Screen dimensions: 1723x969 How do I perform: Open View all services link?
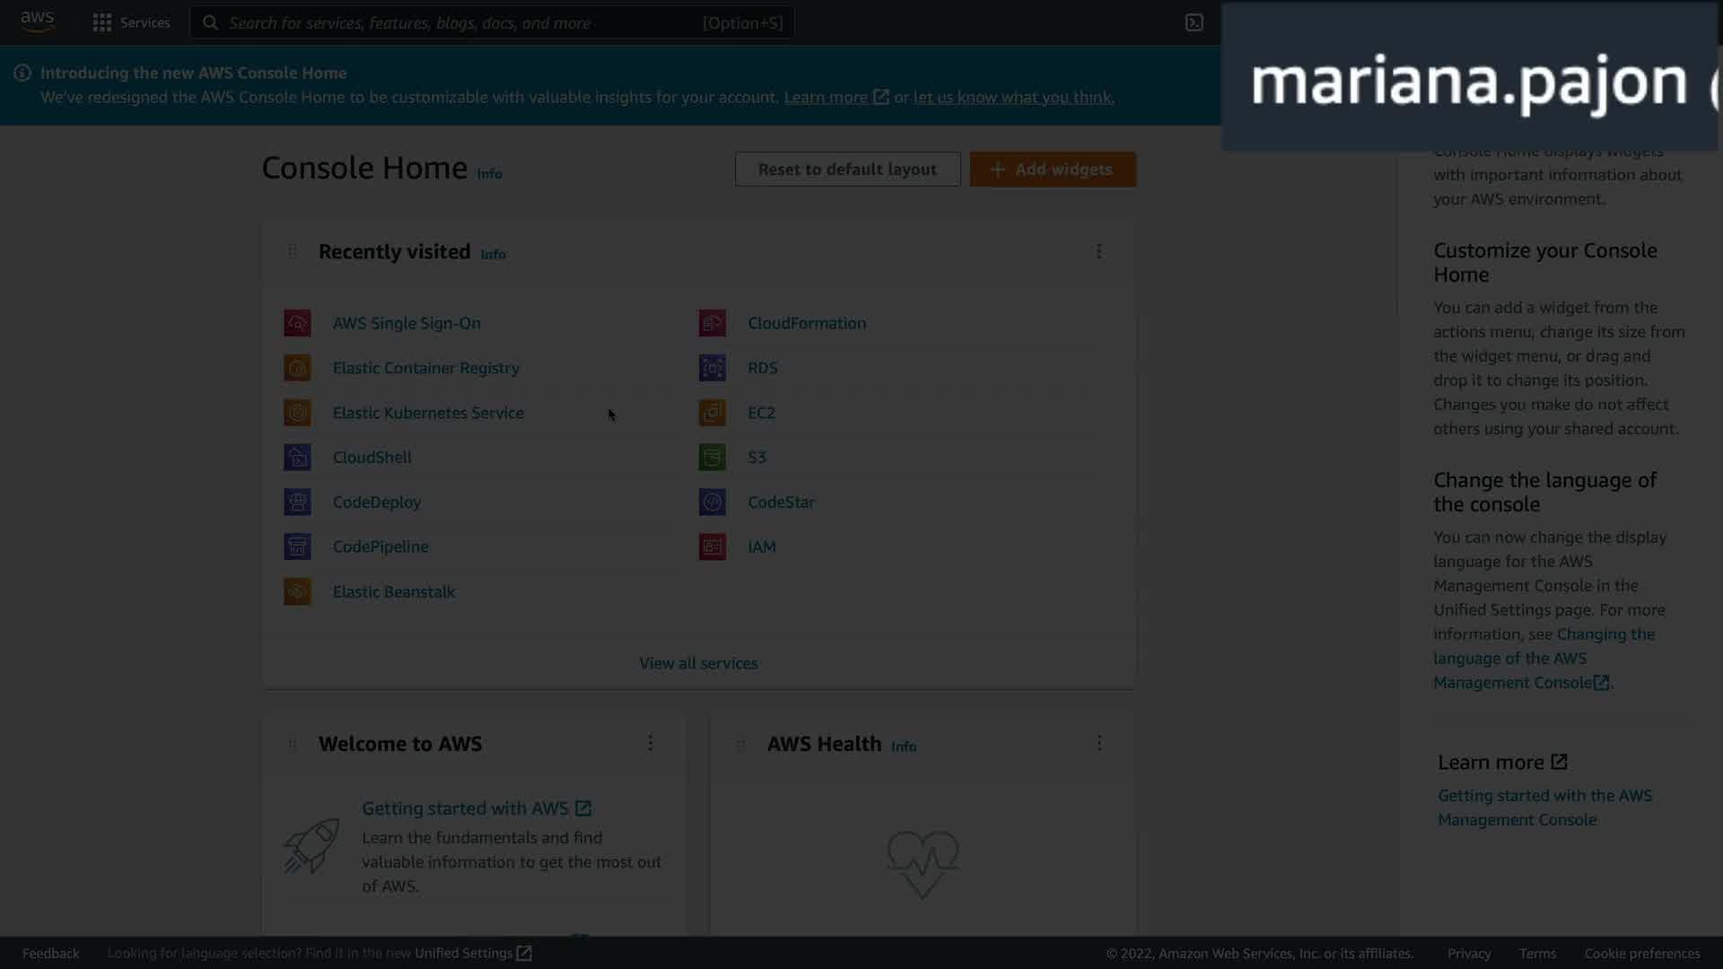pos(698,663)
